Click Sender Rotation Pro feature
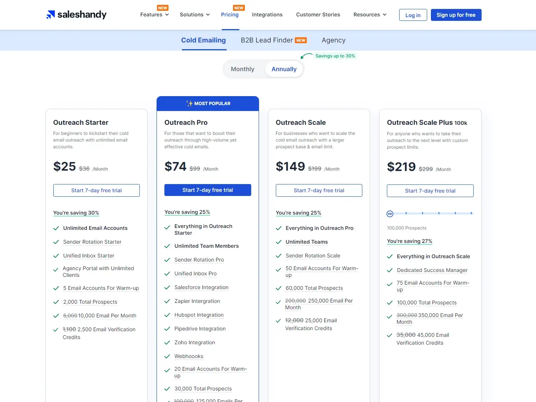 click(x=199, y=260)
